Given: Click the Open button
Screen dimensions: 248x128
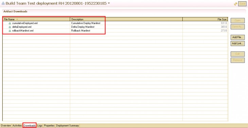Looking at the screenshot, I should coord(237,21).
